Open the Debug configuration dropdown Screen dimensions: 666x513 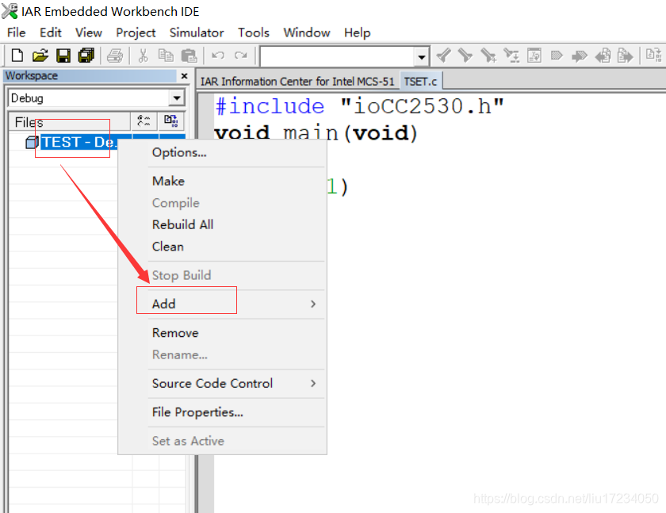click(177, 98)
